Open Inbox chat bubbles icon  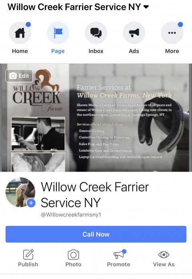point(96,33)
